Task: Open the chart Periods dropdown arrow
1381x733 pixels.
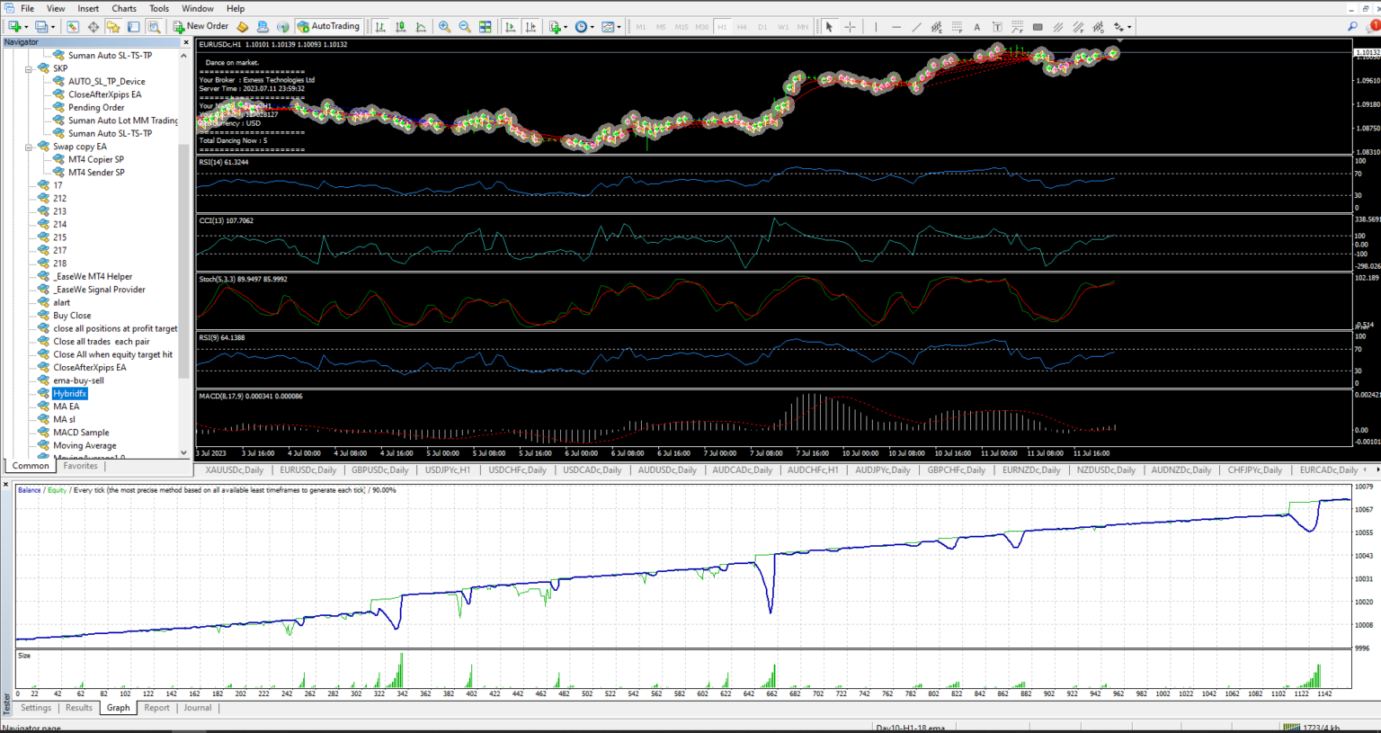Action: click(x=593, y=26)
